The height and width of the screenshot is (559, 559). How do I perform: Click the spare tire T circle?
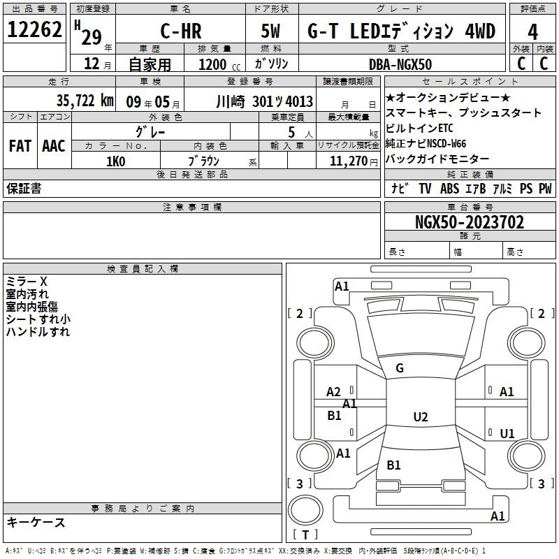coord(305,510)
